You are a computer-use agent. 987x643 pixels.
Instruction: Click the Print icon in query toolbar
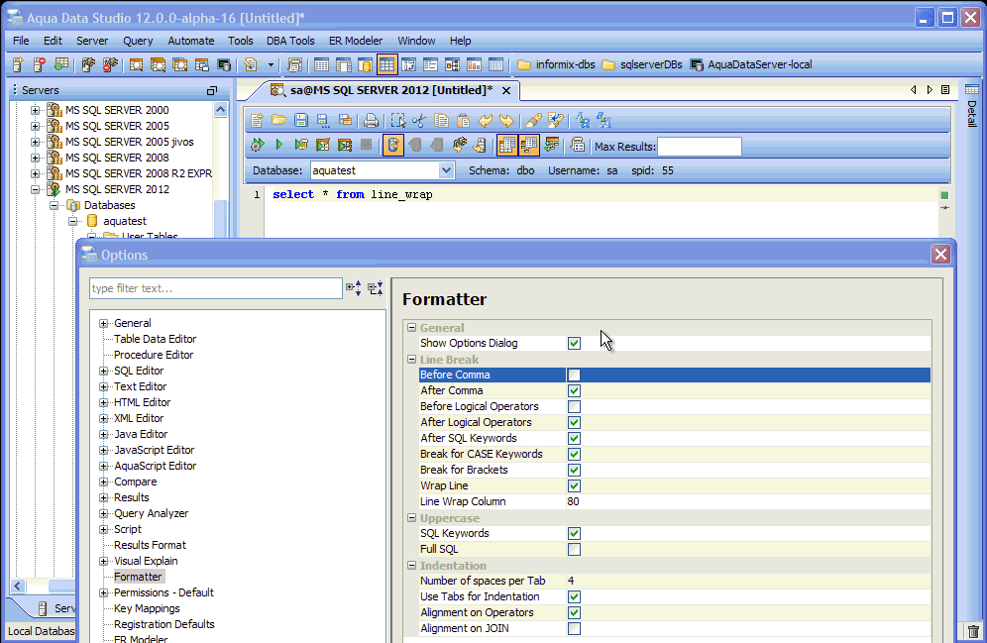pyautogui.click(x=372, y=120)
